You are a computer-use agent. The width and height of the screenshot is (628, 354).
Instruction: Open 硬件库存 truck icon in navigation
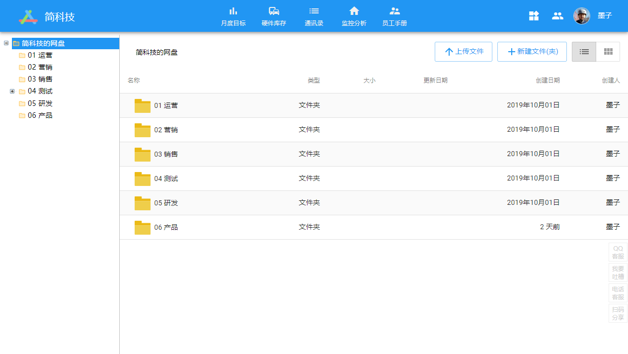point(274,11)
